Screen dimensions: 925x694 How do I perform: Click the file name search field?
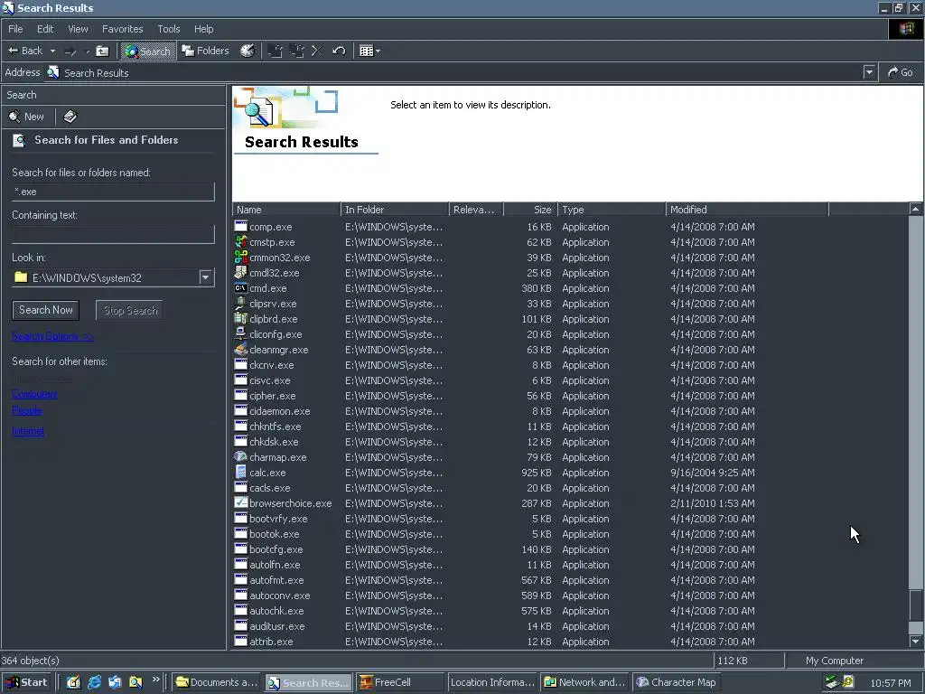coord(113,192)
